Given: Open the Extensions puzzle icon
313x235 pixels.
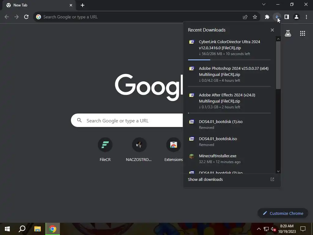Looking at the screenshot, I should click(x=267, y=17).
